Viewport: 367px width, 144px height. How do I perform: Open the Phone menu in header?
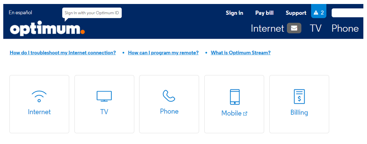click(345, 28)
